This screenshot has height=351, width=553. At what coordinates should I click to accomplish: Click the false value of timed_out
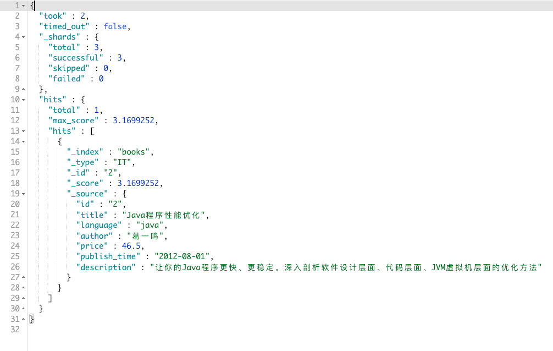(x=115, y=26)
